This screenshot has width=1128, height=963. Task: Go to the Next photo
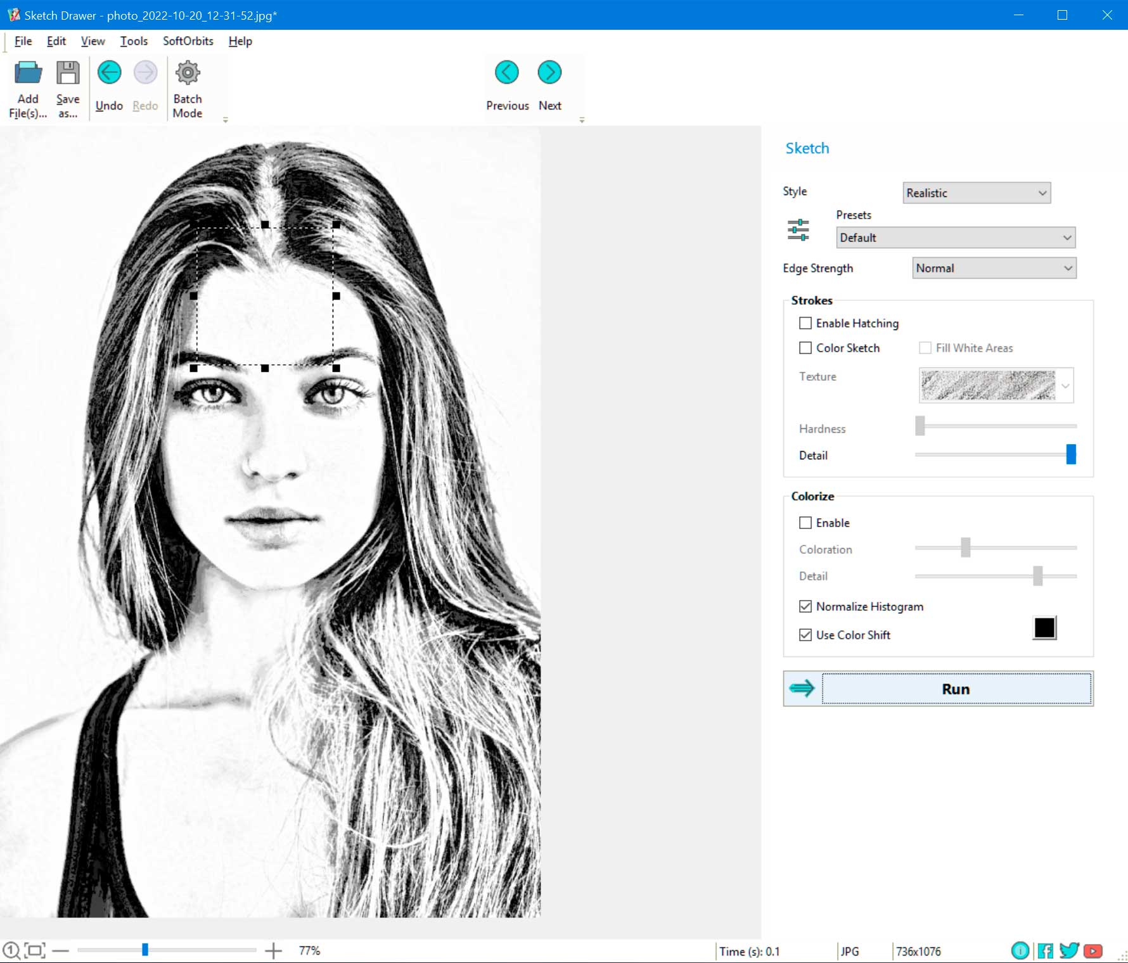pyautogui.click(x=549, y=72)
